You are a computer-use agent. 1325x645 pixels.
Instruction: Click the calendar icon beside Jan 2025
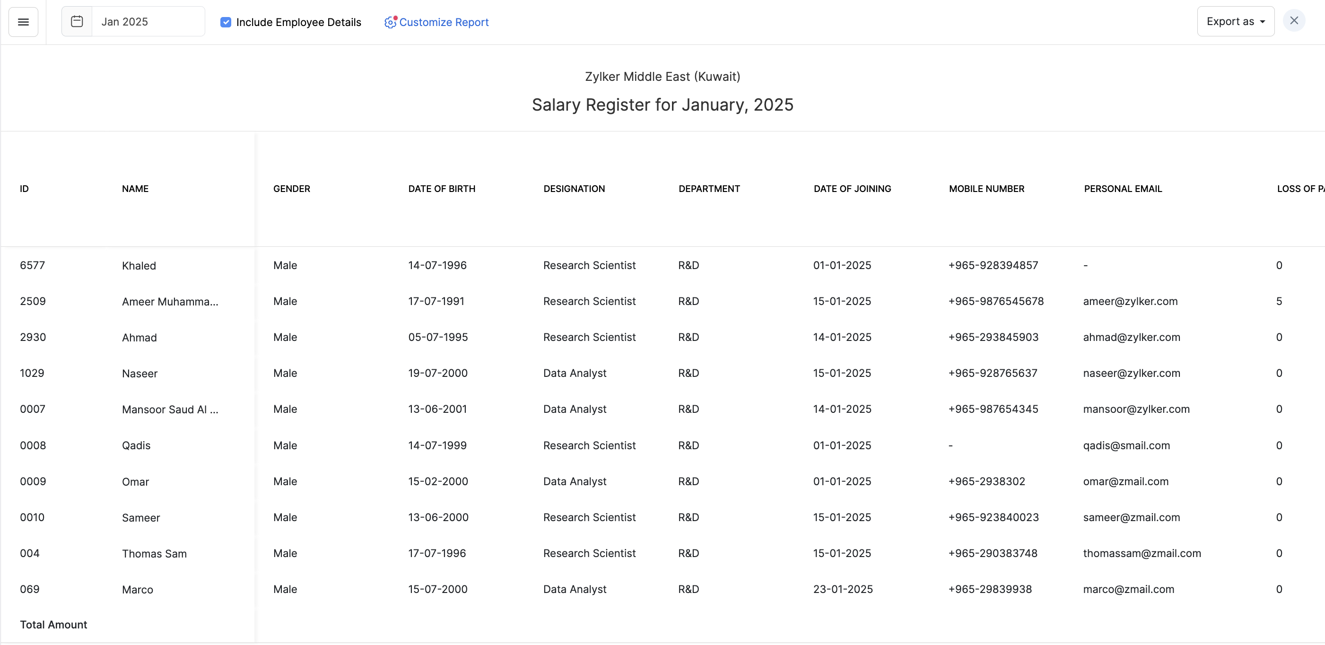pyautogui.click(x=77, y=22)
